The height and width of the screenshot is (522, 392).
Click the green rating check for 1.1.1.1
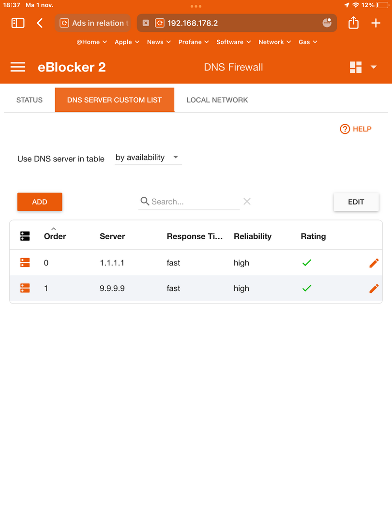(x=307, y=262)
